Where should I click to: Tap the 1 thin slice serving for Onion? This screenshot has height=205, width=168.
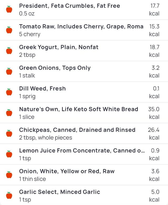(32, 179)
